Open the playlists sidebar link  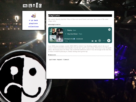33,23
